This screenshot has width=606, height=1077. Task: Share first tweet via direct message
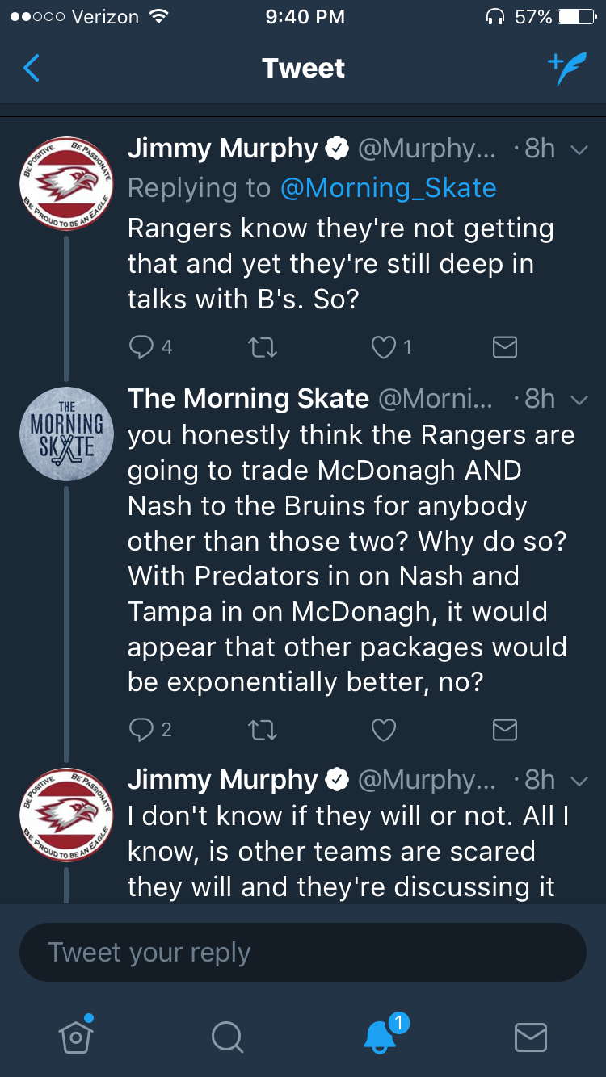coord(504,347)
